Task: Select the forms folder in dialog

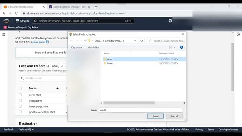Action: [144, 63]
